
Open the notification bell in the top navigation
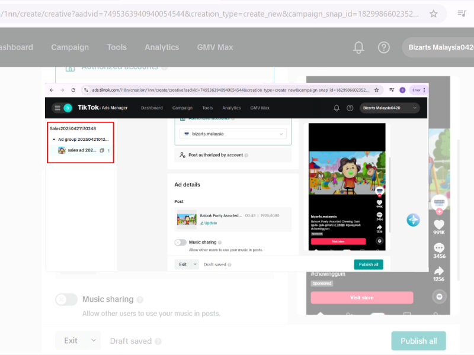[358, 47]
